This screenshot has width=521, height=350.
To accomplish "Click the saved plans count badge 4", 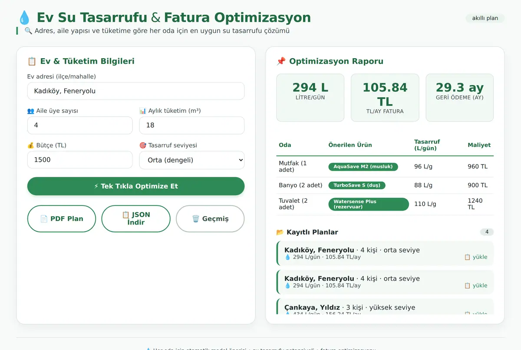I will pyautogui.click(x=487, y=232).
